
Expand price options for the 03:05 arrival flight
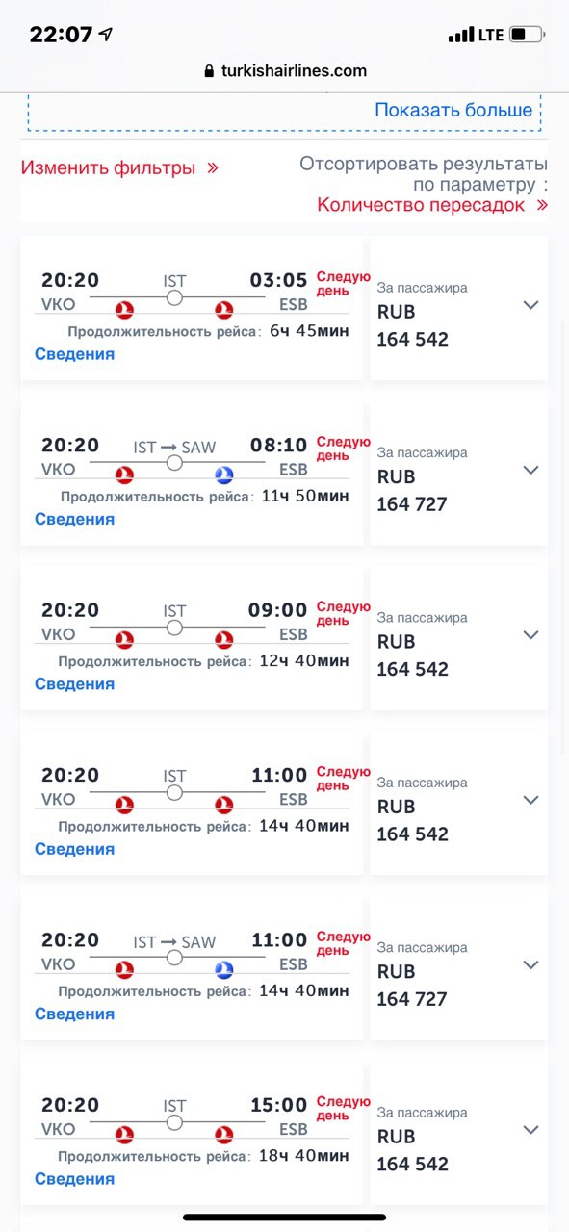[530, 305]
